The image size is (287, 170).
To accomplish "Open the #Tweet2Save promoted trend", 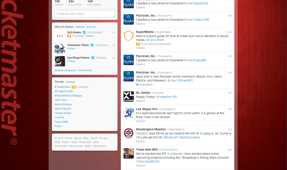I will coord(62,87).
